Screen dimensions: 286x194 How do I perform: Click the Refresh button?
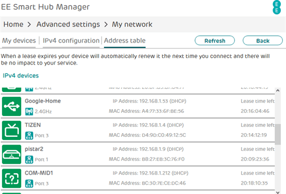click(x=215, y=41)
